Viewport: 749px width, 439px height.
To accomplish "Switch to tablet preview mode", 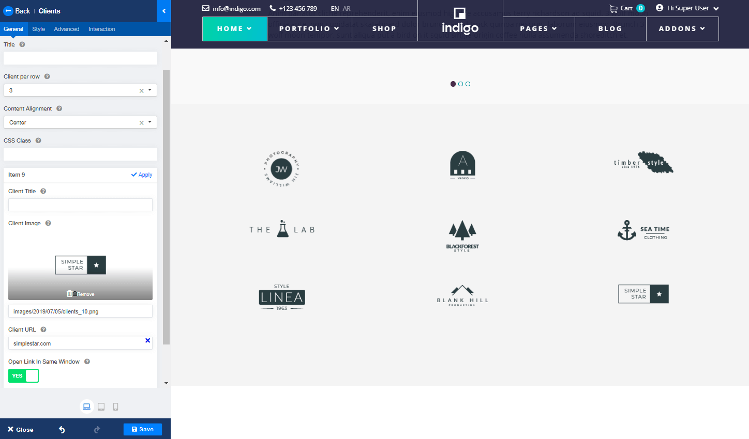I will point(101,406).
